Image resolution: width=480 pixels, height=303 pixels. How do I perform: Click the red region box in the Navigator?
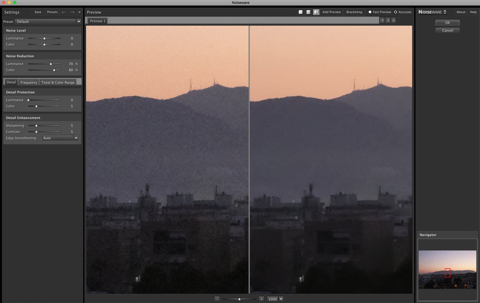448,273
